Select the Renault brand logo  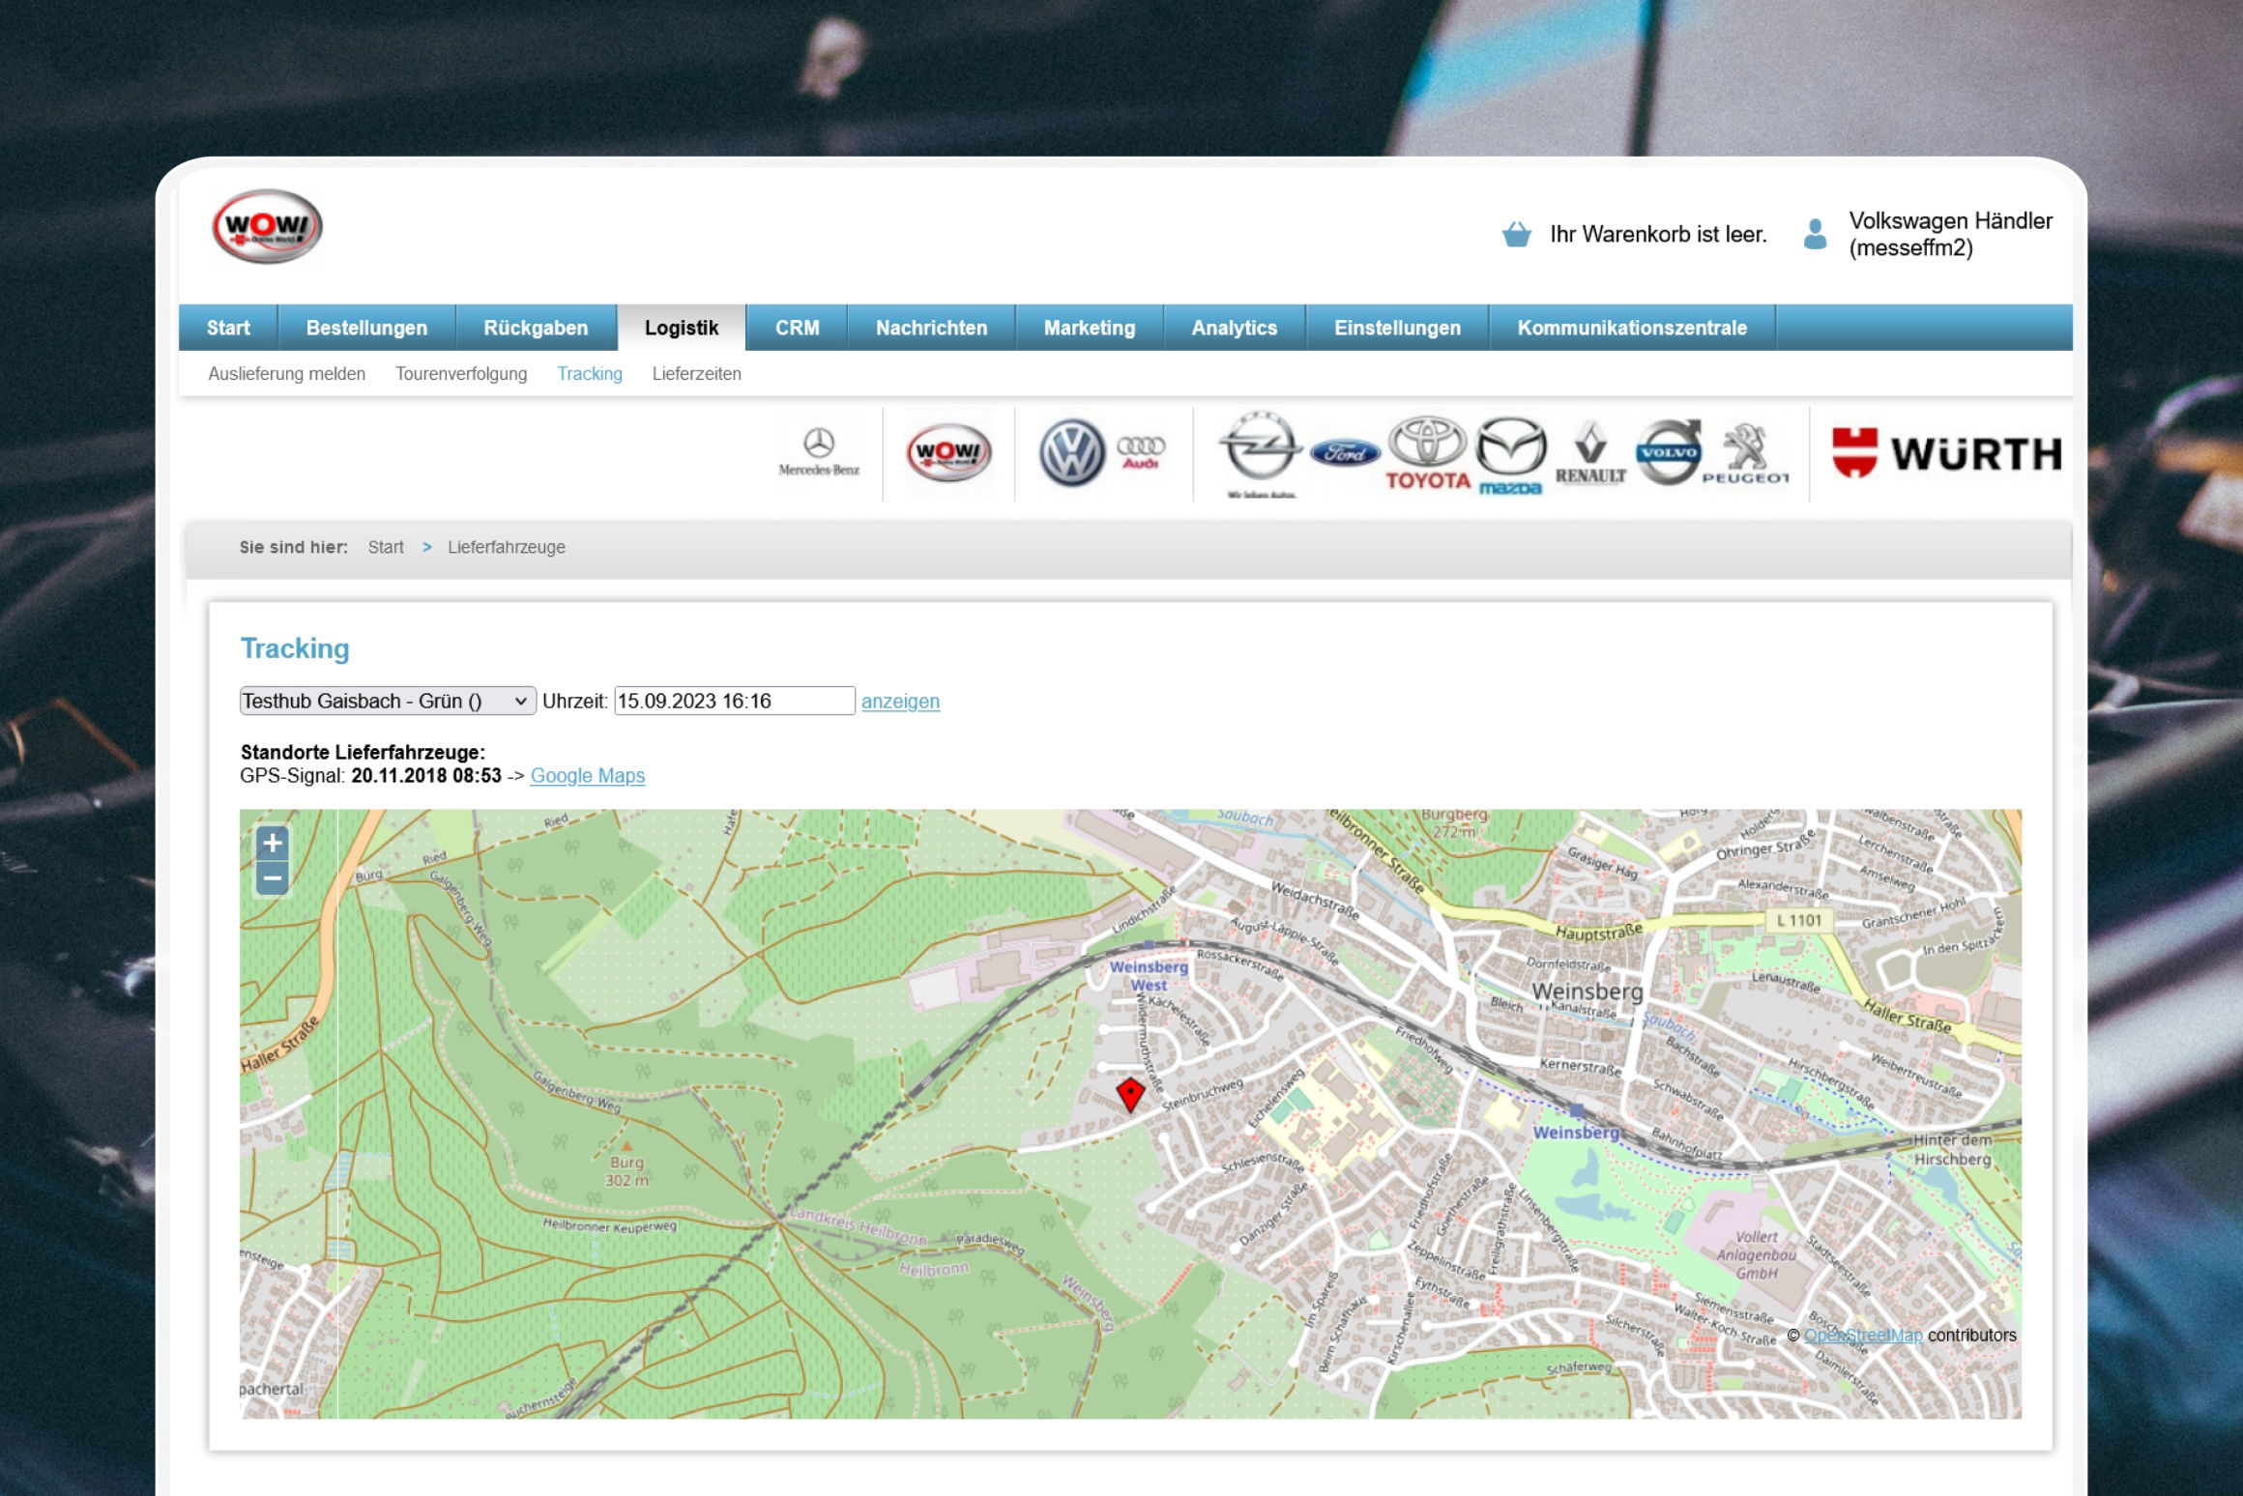(x=1590, y=452)
